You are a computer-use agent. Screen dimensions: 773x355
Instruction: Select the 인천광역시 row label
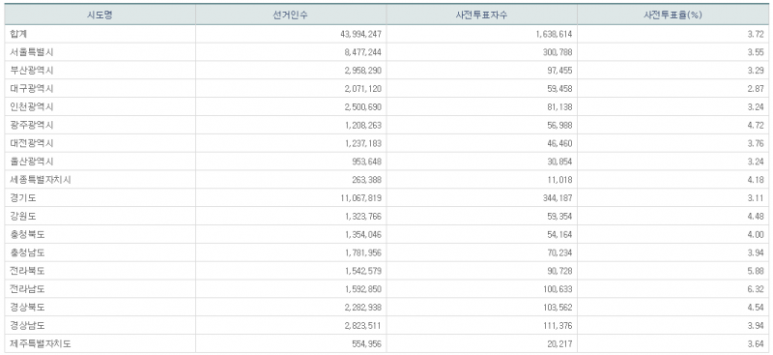pyautogui.click(x=32, y=107)
